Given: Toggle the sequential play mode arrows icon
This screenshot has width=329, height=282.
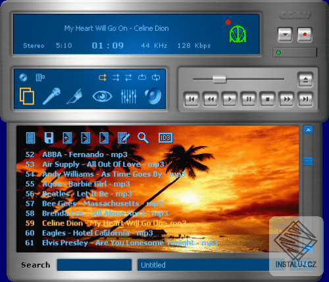Looking at the screenshot, I should click(x=116, y=78).
